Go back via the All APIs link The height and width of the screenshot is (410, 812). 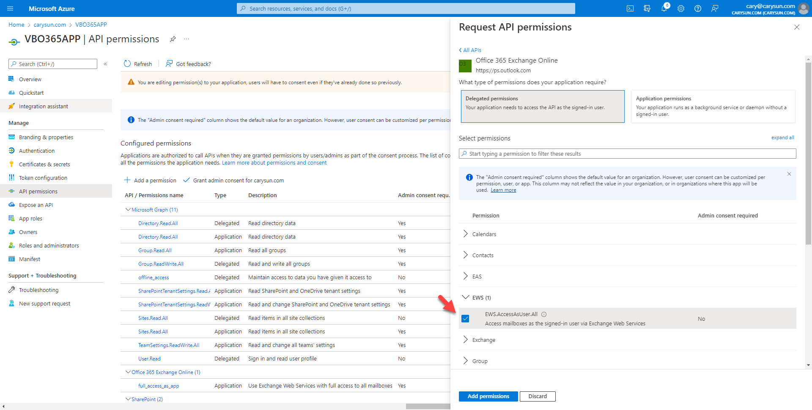click(x=470, y=50)
